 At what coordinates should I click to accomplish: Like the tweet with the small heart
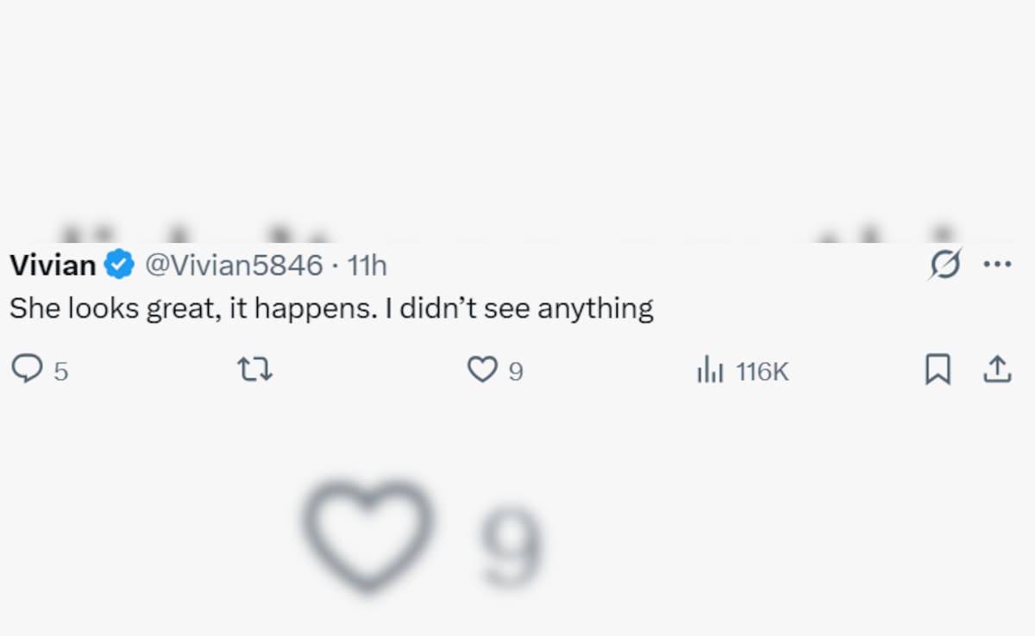pyautogui.click(x=481, y=370)
